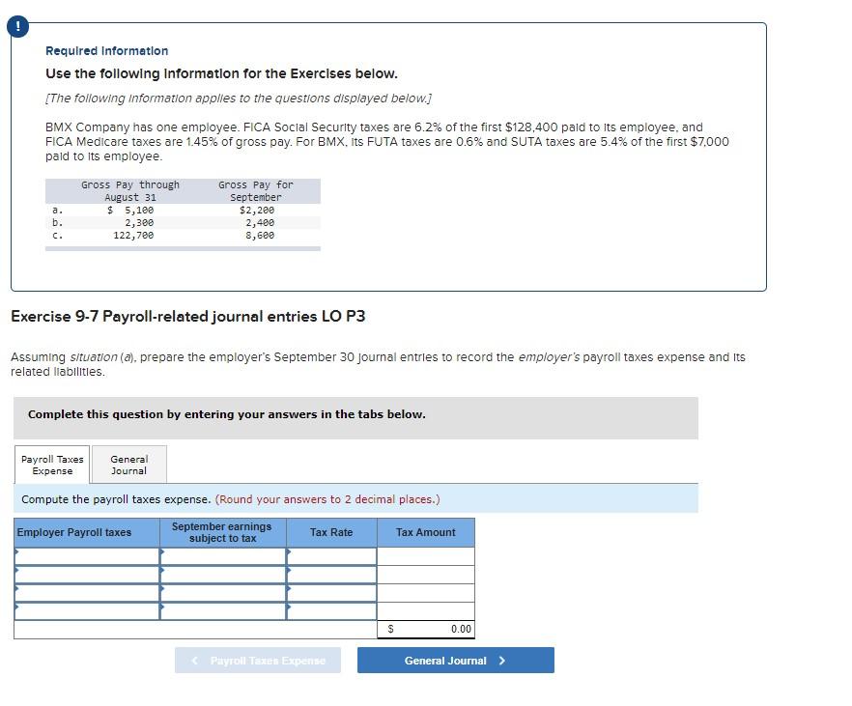Viewport: 852px width, 706px height.
Task: Click the $ 5,100 gross pay value
Action: click(130, 210)
